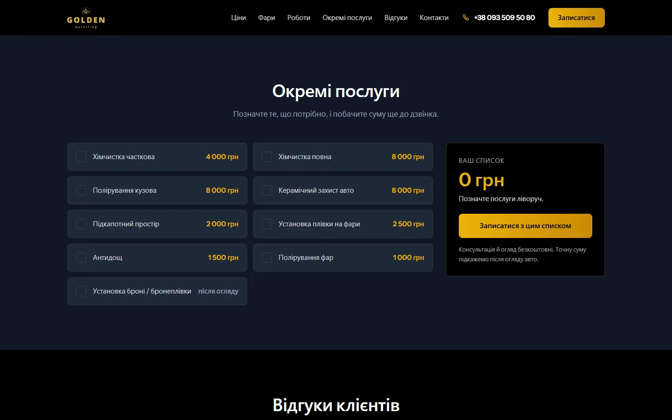The height and width of the screenshot is (420, 672).
Task: Click the Записатися button in the header
Action: point(576,18)
